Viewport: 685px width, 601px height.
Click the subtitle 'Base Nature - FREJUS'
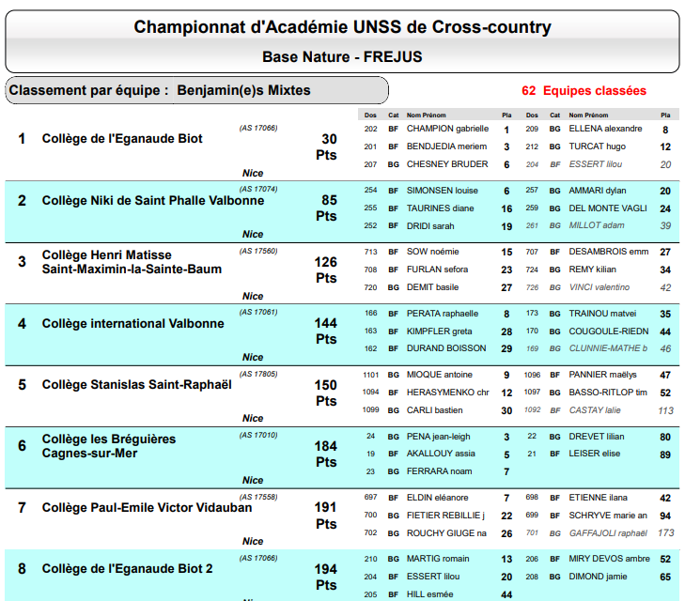coord(342,56)
